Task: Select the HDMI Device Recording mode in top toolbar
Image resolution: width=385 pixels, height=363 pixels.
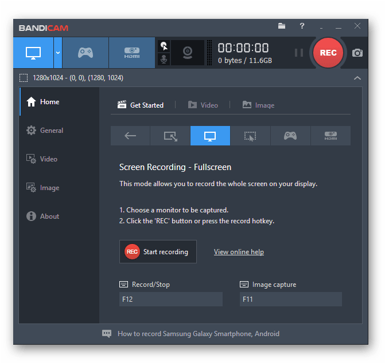Action: [131, 53]
